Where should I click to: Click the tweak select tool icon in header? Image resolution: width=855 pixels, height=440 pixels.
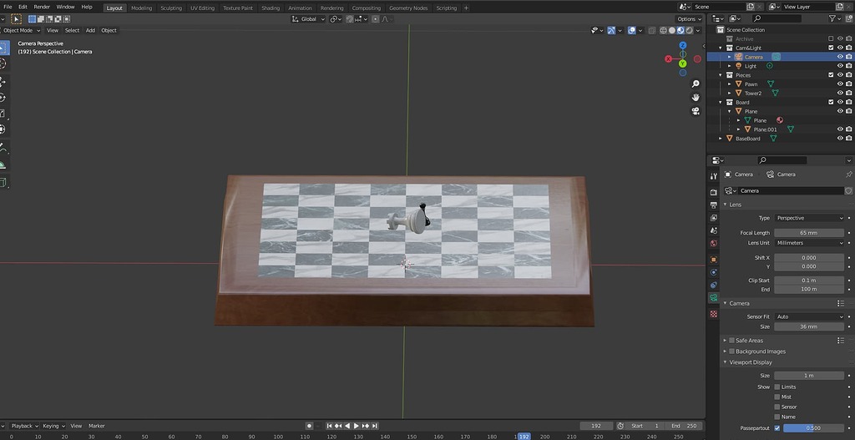click(17, 19)
